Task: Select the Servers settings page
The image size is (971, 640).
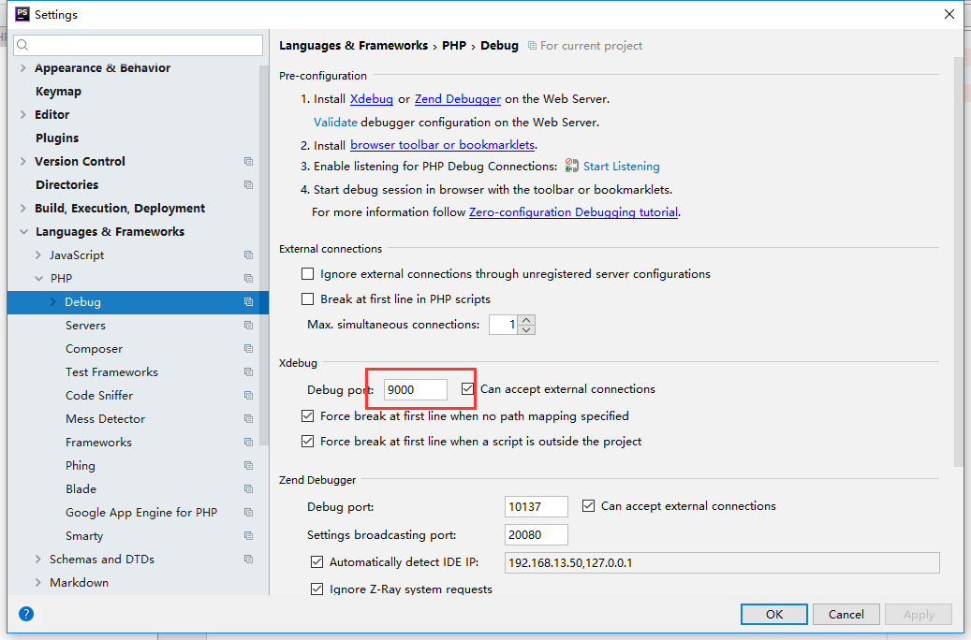Action: point(85,326)
